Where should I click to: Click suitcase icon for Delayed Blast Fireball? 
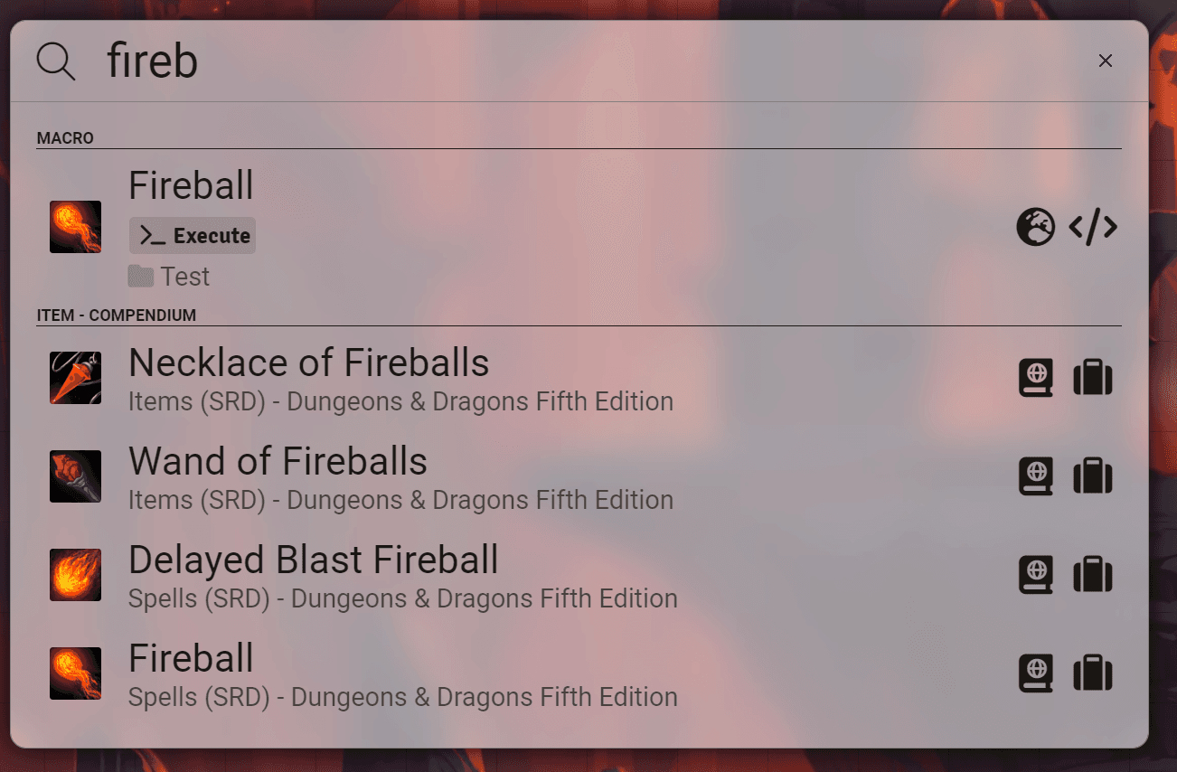1093,575
